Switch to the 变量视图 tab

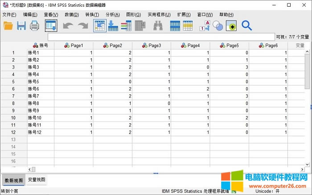click(x=37, y=180)
